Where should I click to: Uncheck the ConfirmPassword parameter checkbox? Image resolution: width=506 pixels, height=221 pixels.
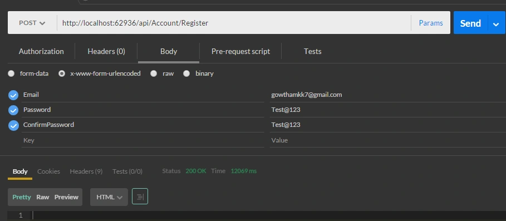click(x=13, y=125)
